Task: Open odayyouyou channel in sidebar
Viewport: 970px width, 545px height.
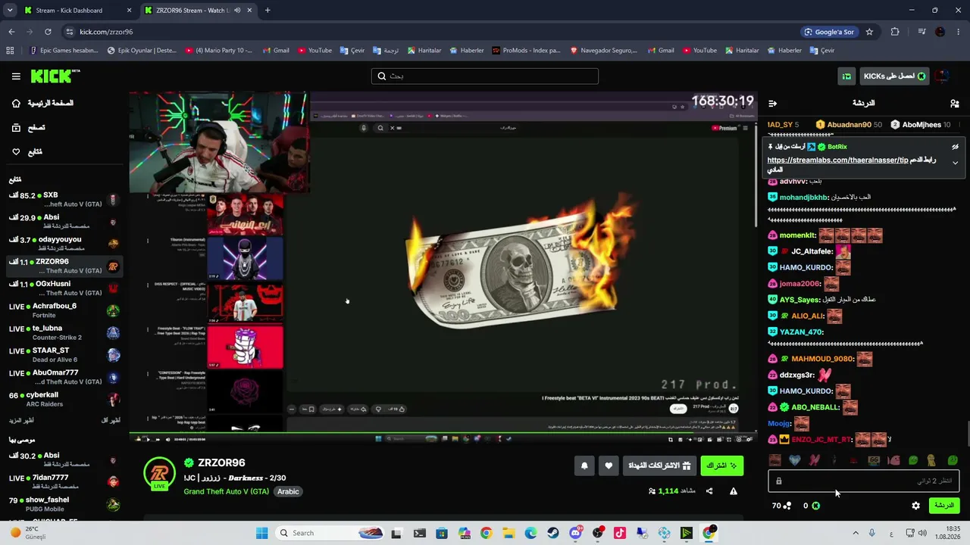Action: [x=64, y=244]
